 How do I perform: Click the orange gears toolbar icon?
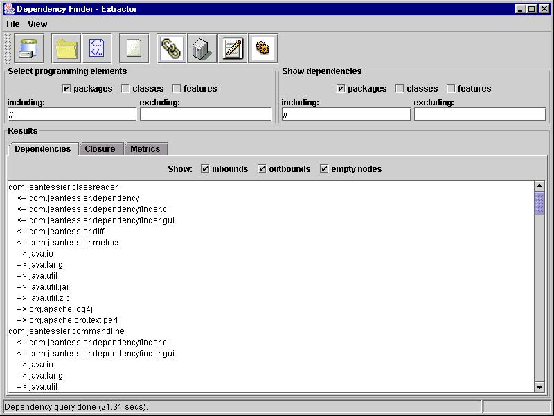[x=263, y=49]
